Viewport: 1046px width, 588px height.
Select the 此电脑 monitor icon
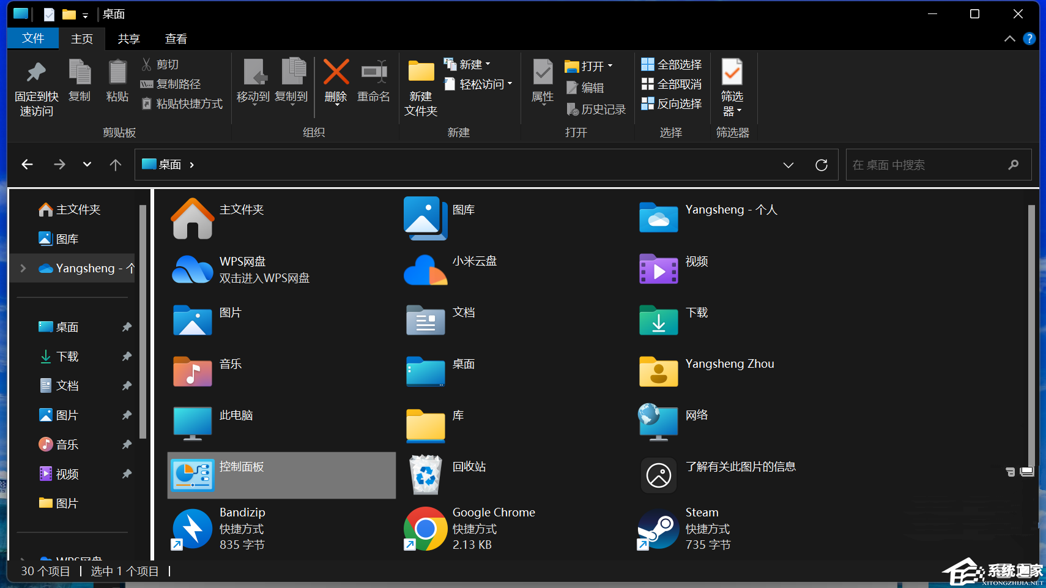(x=192, y=423)
